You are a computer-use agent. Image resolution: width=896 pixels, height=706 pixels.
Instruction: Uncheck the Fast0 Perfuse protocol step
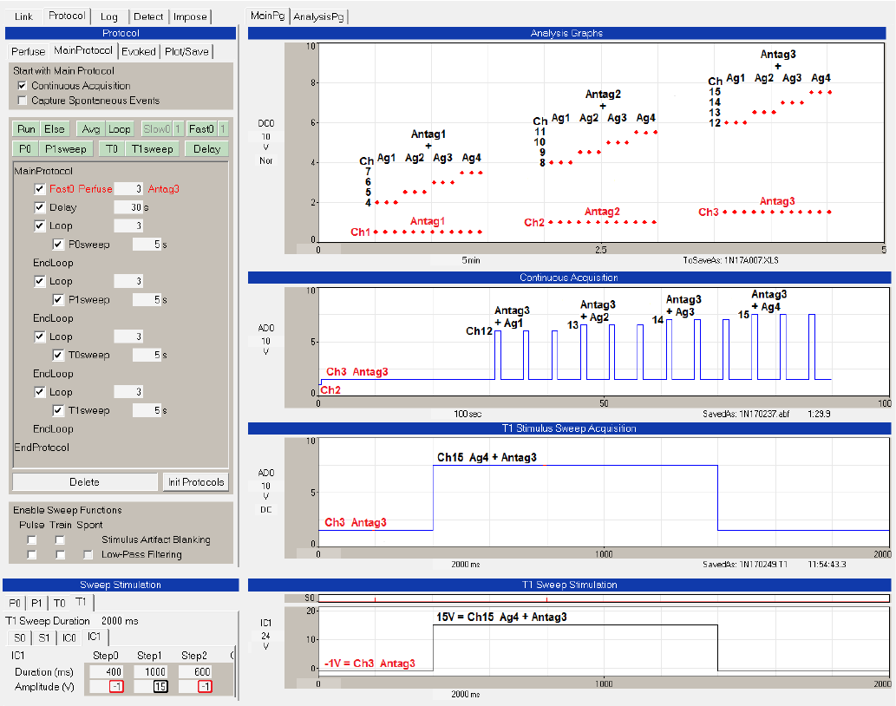point(39,188)
